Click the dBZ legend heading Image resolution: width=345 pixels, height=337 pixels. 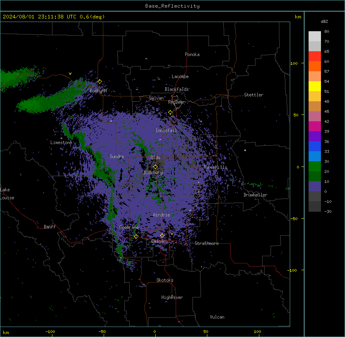(x=324, y=21)
